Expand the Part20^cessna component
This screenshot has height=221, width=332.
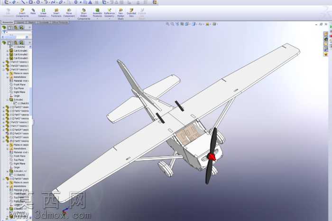4,66
